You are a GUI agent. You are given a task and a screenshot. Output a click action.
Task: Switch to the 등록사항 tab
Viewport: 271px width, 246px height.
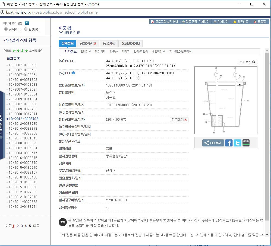point(109,44)
